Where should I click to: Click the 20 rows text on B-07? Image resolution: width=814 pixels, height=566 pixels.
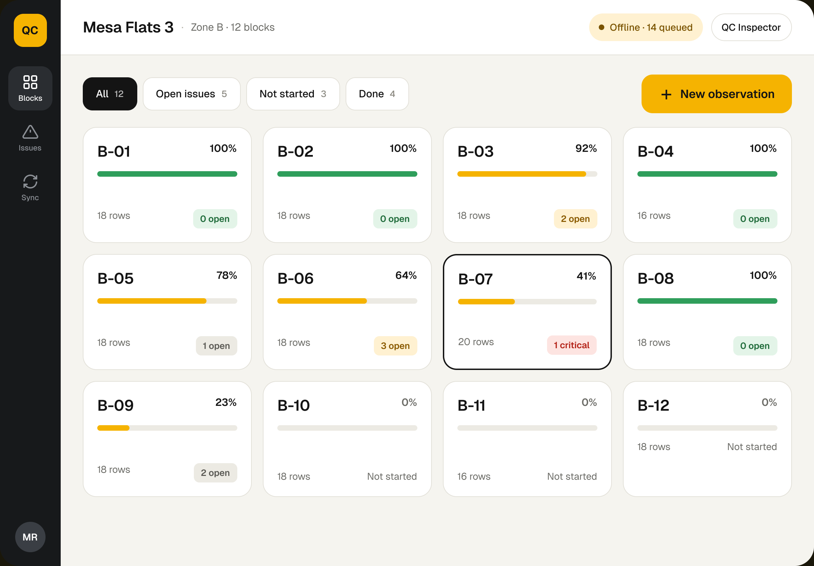(476, 342)
